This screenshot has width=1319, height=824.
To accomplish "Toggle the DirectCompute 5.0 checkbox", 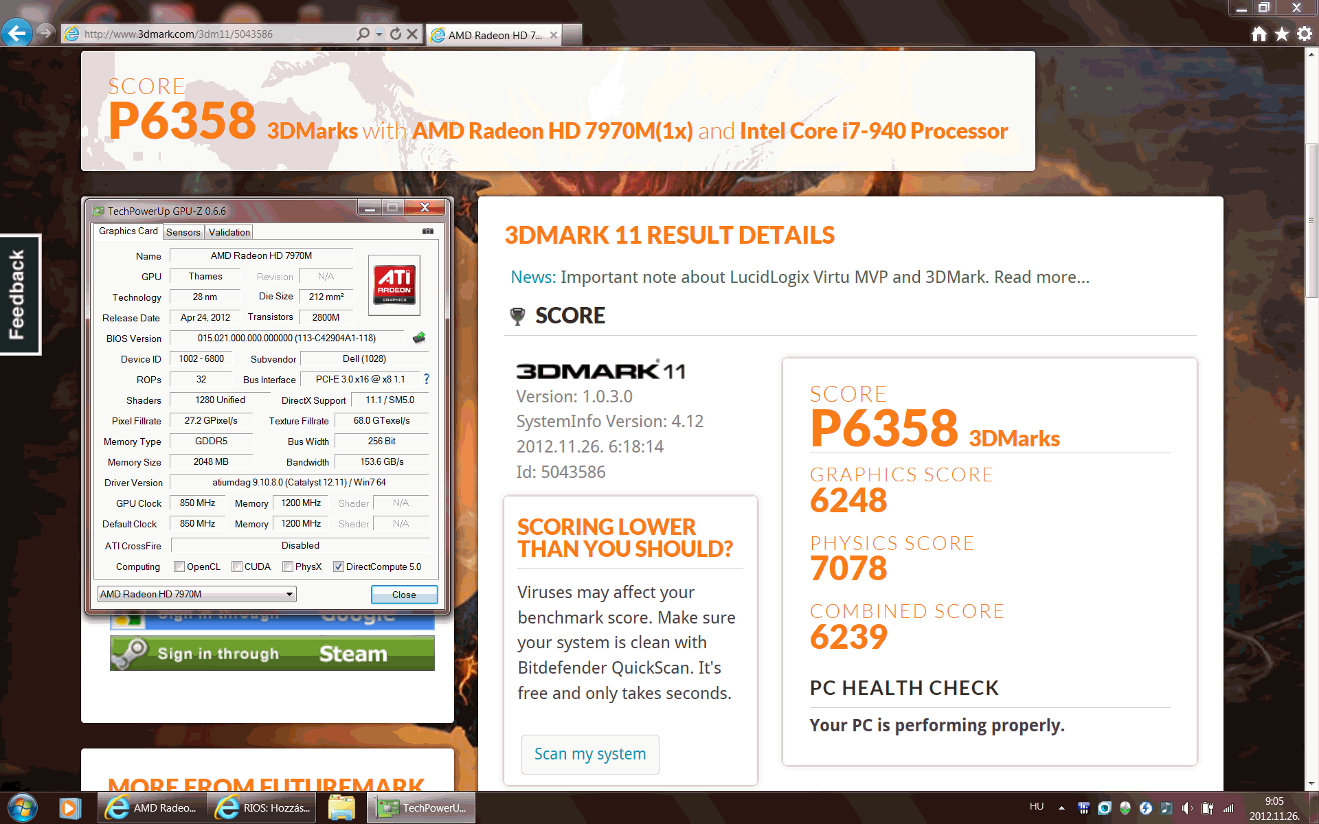I will [x=338, y=566].
